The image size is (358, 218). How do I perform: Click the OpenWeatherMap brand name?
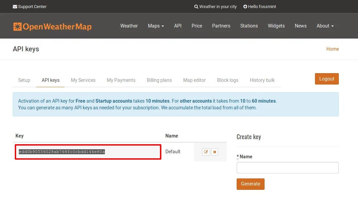(57, 26)
